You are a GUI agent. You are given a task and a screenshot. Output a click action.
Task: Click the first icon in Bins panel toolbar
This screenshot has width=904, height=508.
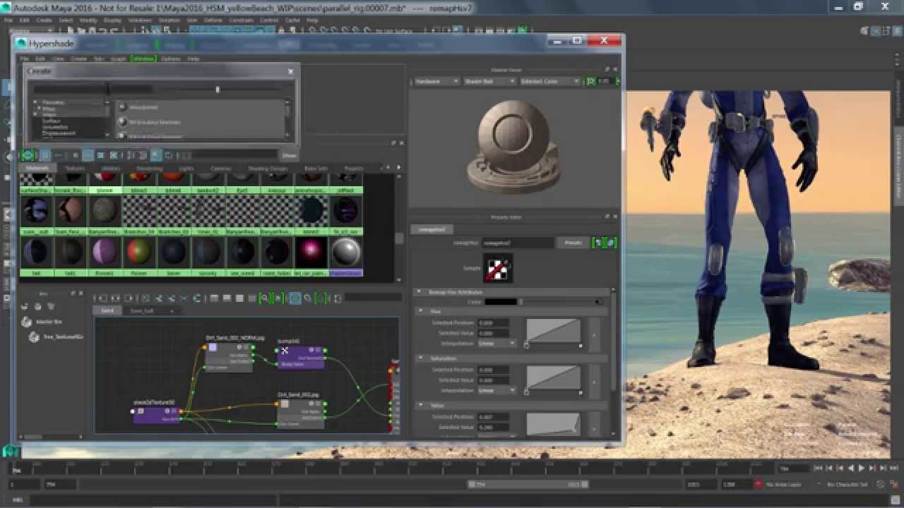pyautogui.click(x=24, y=306)
